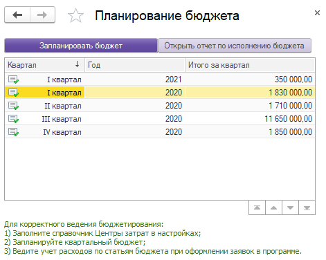The height and width of the screenshot is (260, 326).
Task: Move down one row with down arrow
Action: pos(290,207)
